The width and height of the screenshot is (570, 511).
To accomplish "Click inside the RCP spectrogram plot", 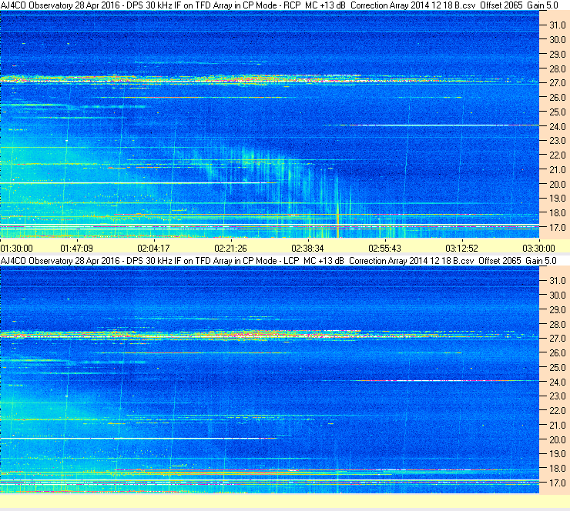I will [270, 124].
